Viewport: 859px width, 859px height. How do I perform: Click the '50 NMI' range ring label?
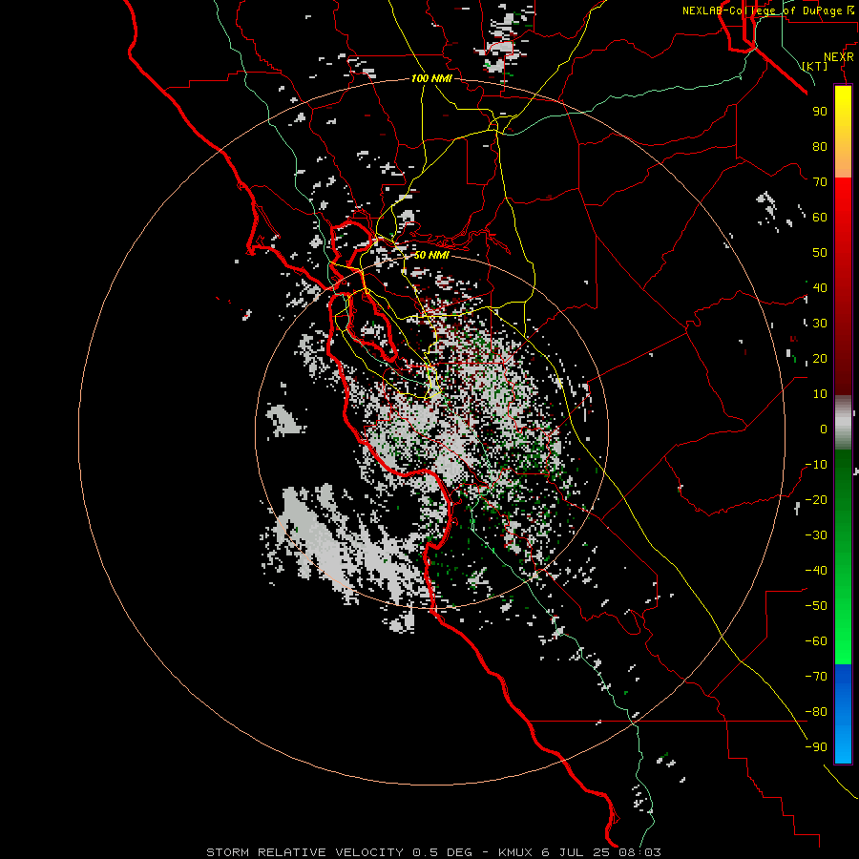(x=431, y=255)
